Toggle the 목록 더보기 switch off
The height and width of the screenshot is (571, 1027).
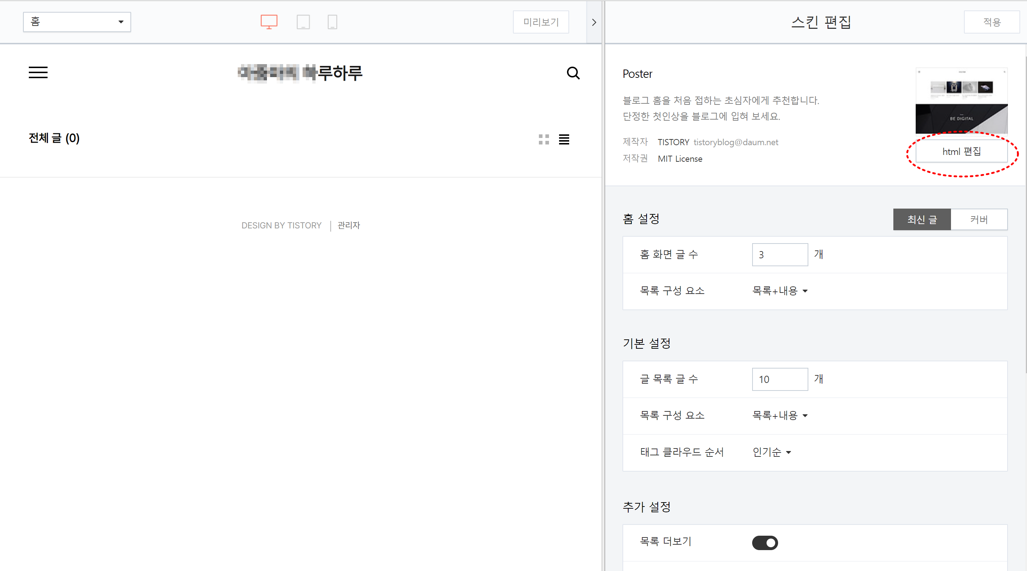pyautogui.click(x=764, y=542)
